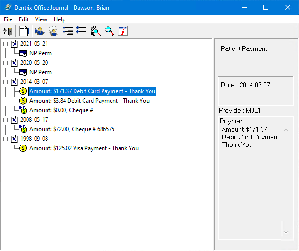Click the indented list lines toolbar icon

point(67,31)
